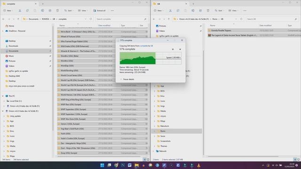Image resolution: width=301 pixels, height=169 pixels.
Task: Add new tab in GB window
Action: (x=193, y=4)
